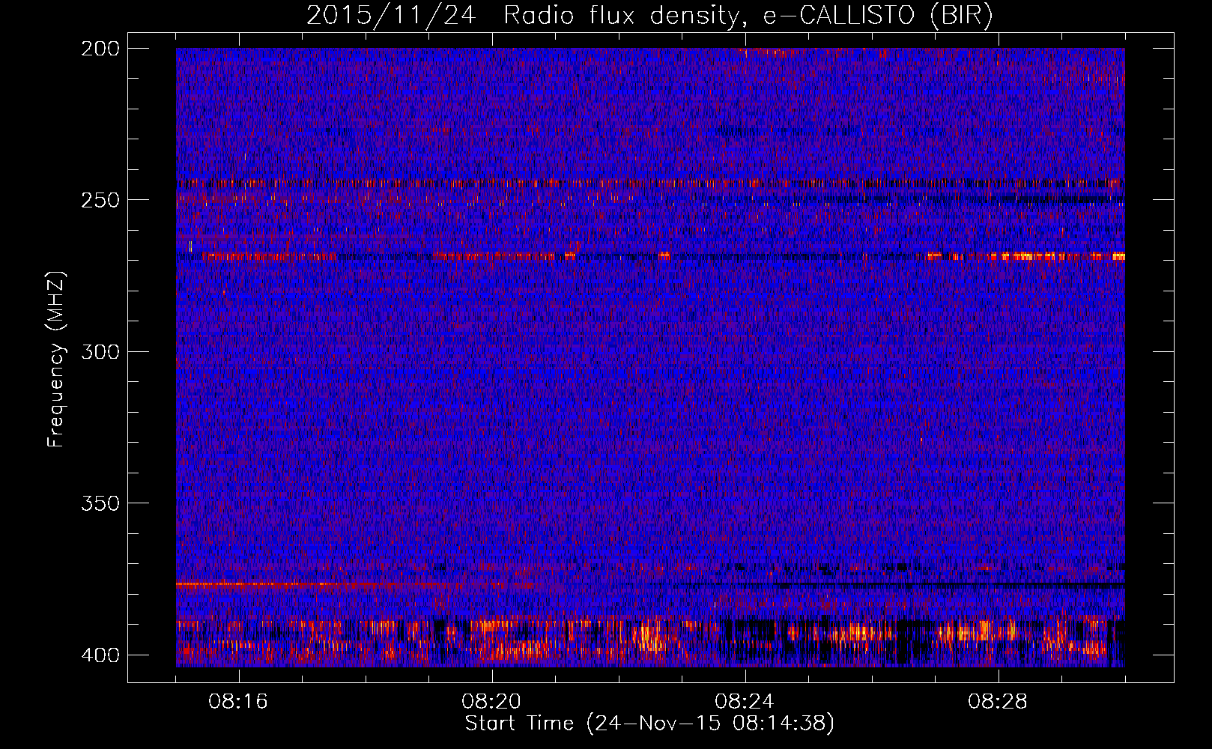Click the 08:28 time tick label
Viewport: 1212px width, 749px height.
point(998,702)
